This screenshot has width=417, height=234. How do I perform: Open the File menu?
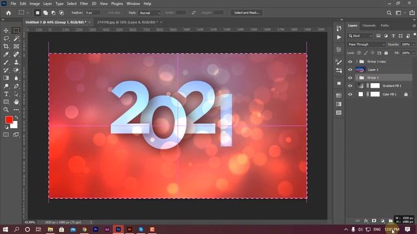pos(13,4)
